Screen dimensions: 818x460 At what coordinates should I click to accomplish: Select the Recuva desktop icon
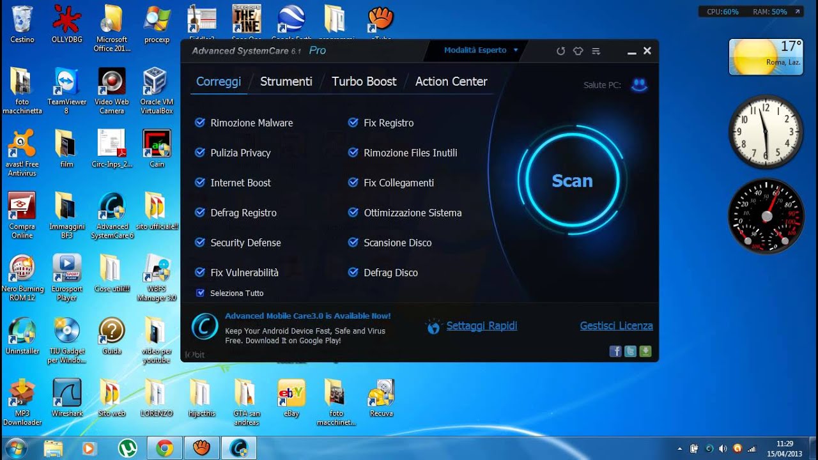[x=381, y=398]
